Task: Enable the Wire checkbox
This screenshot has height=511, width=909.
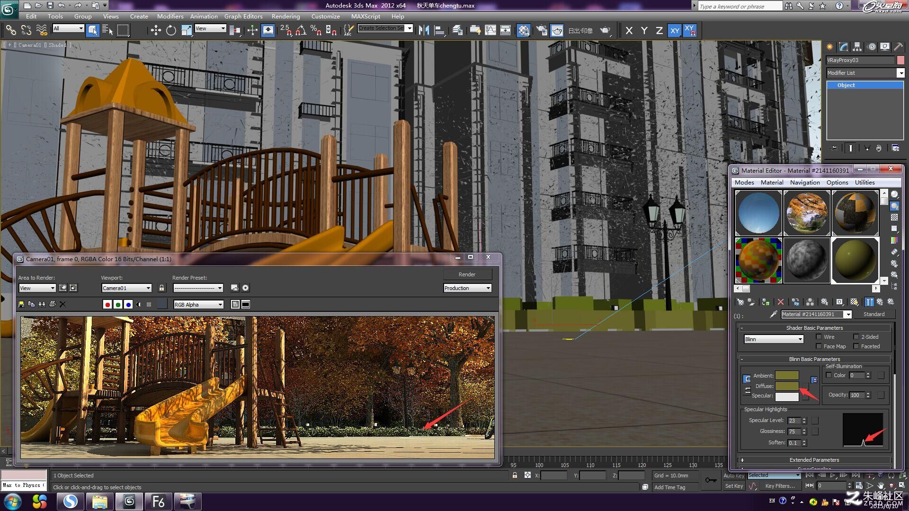Action: pos(819,337)
